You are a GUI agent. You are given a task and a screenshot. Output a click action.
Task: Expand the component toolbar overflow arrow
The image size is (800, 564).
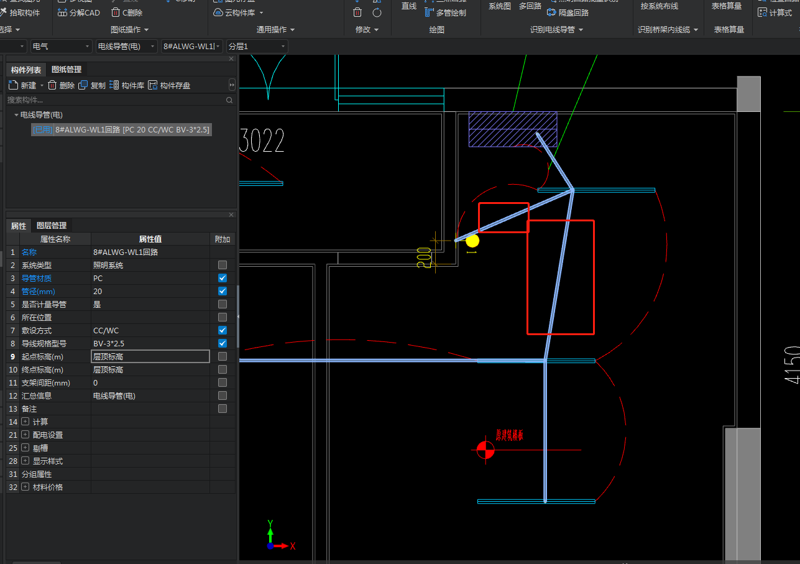[232, 85]
